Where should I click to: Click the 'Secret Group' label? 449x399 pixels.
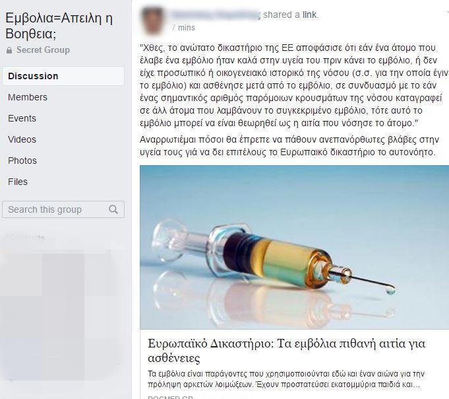pos(43,50)
